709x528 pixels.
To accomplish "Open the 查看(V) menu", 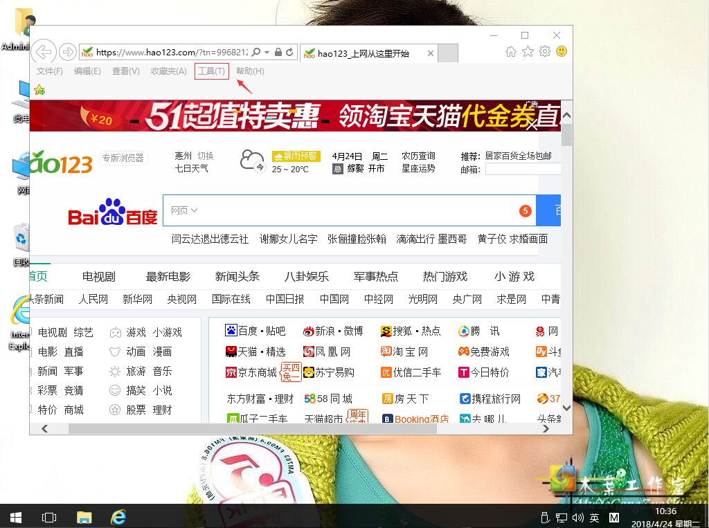I will (x=126, y=71).
